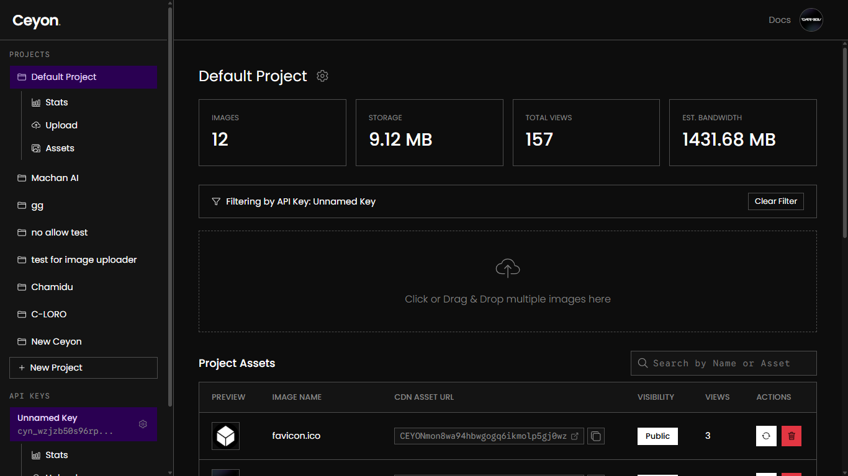This screenshot has width=848, height=476.
Task: Click the Est. Bandwidth card
Action: [x=743, y=133]
